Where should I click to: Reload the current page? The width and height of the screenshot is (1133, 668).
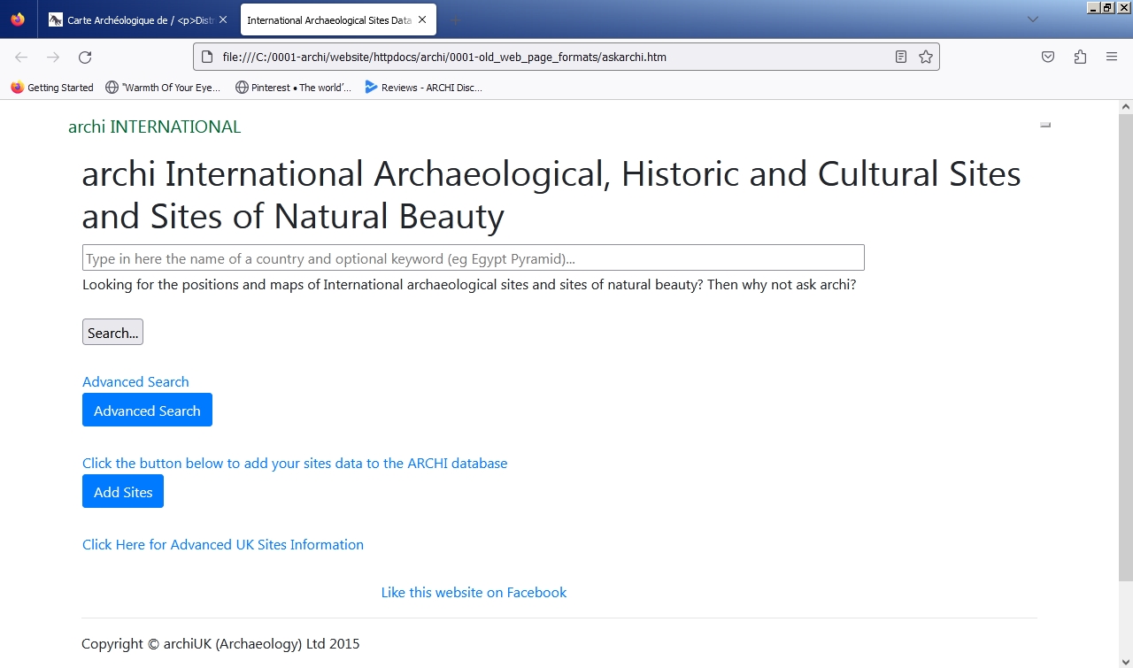point(85,58)
